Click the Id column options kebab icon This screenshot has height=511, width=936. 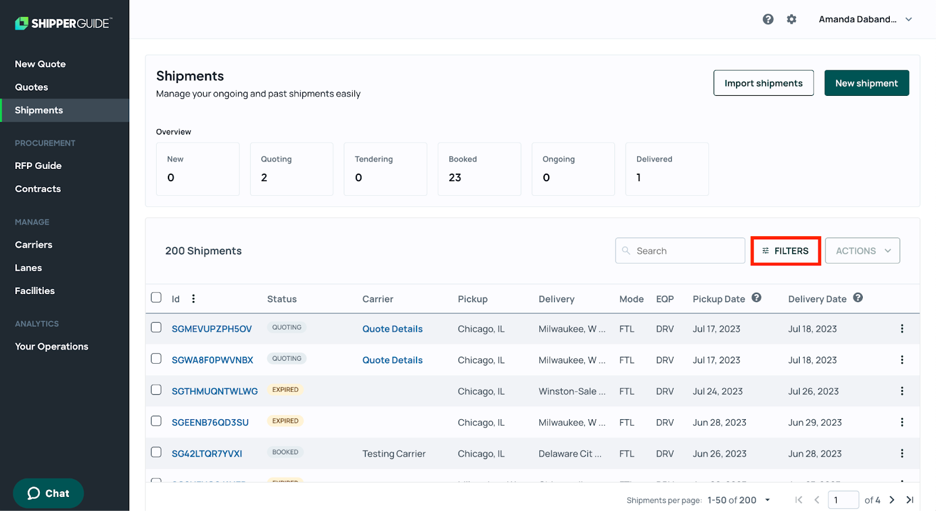(x=193, y=299)
